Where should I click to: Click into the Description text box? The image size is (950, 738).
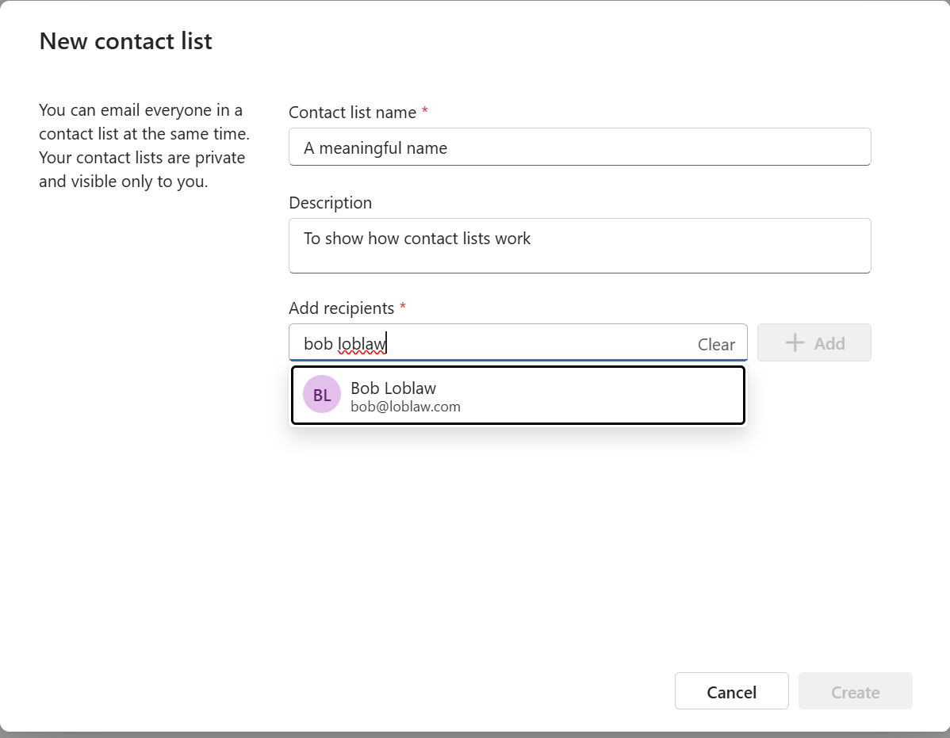(579, 246)
